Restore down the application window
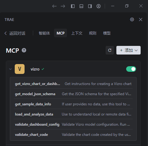 point(127,6)
